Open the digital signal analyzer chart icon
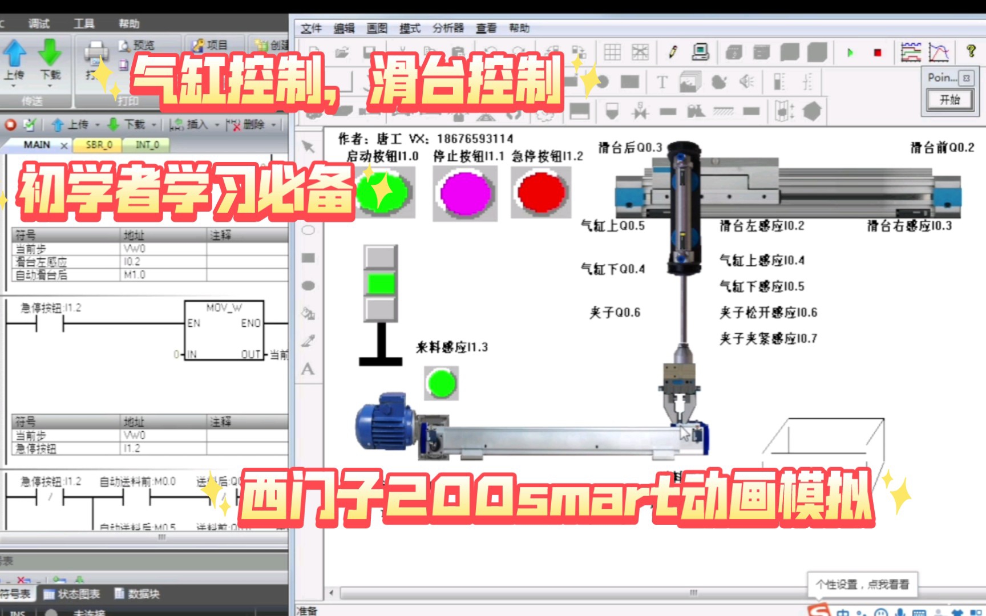Screen dimensions: 986x616 [x=911, y=52]
